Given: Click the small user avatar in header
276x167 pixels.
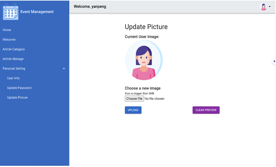Looking at the screenshot, I should (x=263, y=7).
